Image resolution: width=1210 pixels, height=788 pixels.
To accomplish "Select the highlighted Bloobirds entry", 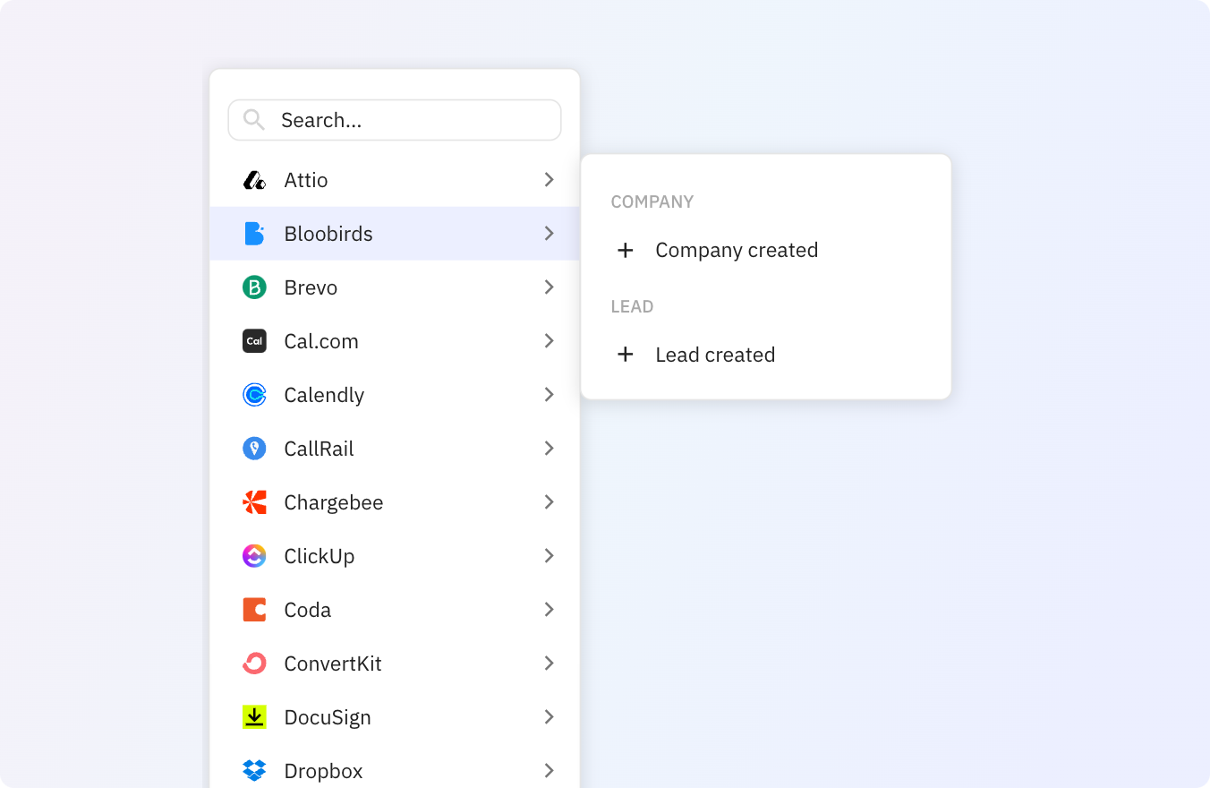I will pyautogui.click(x=395, y=234).
